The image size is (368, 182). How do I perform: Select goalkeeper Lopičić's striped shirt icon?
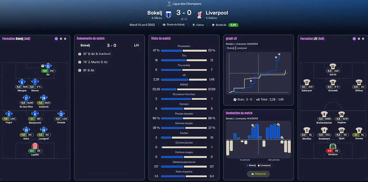[x=35, y=146]
